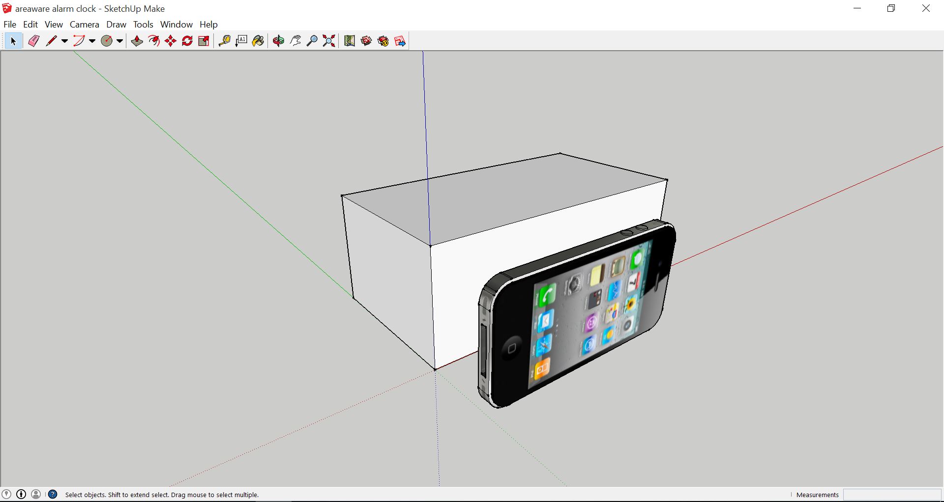
Task: Select the Zoom magnifier tool
Action: click(x=312, y=41)
